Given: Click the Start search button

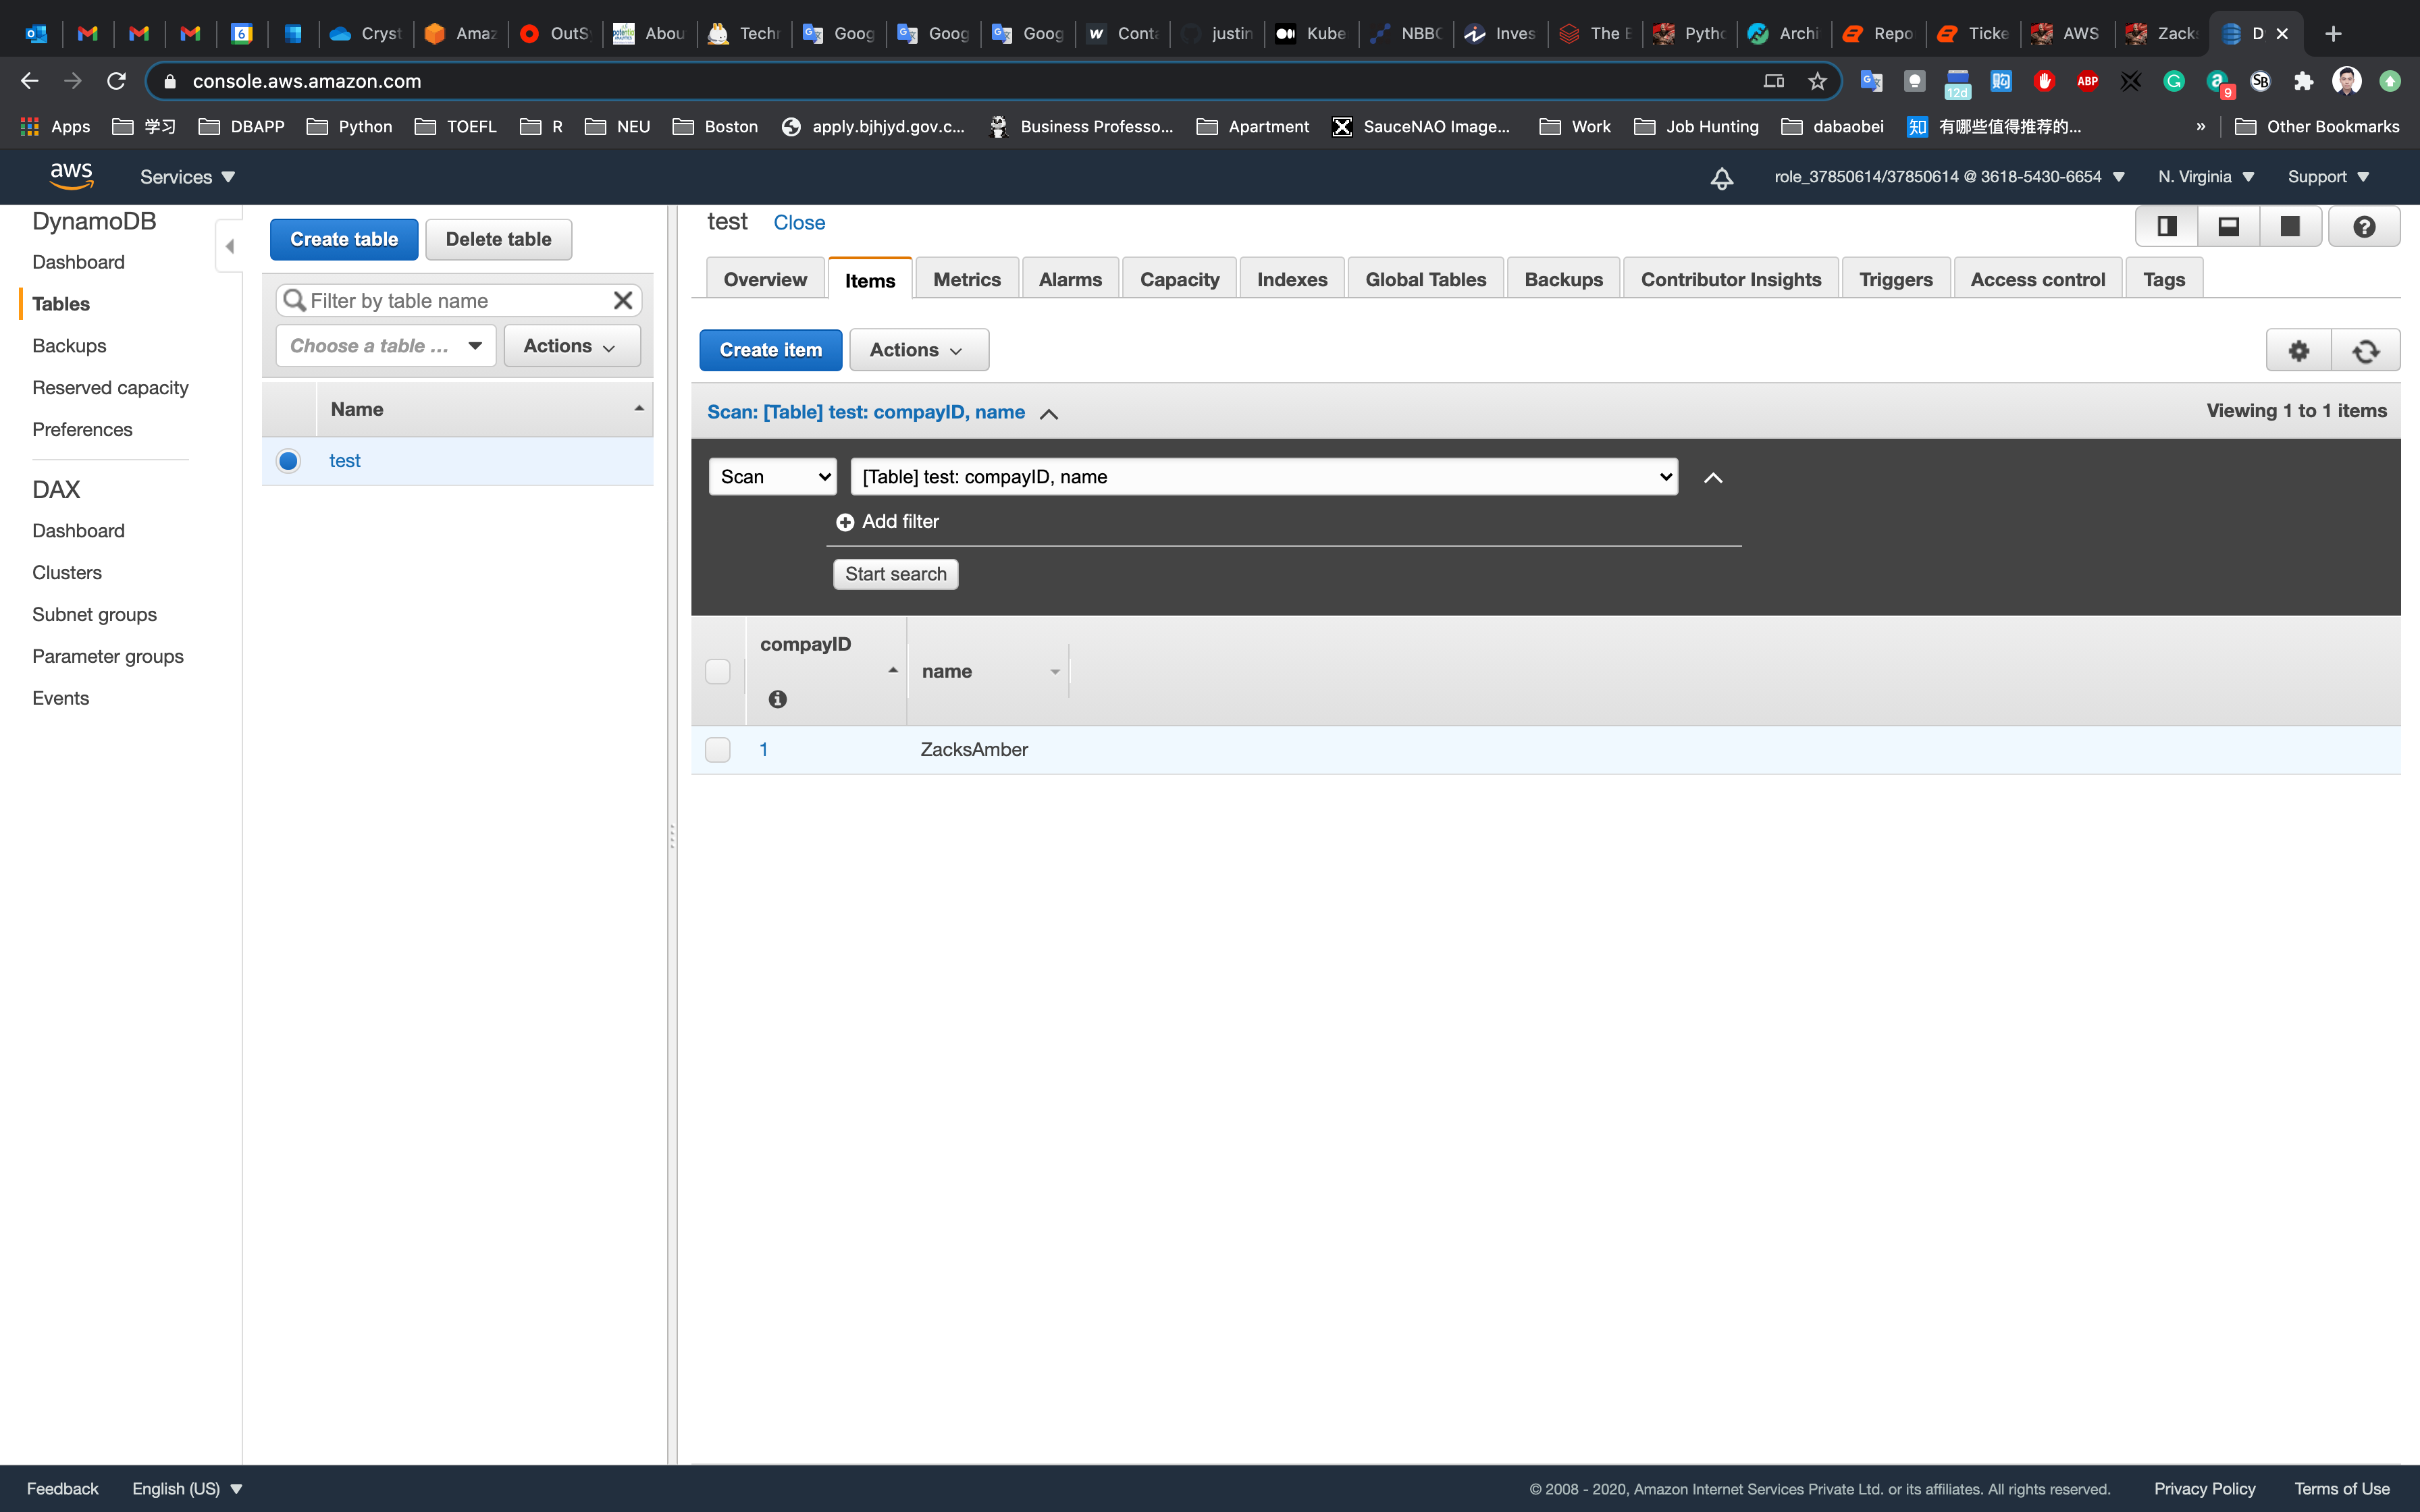Looking at the screenshot, I should pyautogui.click(x=895, y=574).
